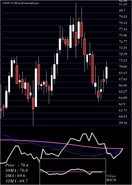Click the 79.52 price axis label

(x=123, y=17)
